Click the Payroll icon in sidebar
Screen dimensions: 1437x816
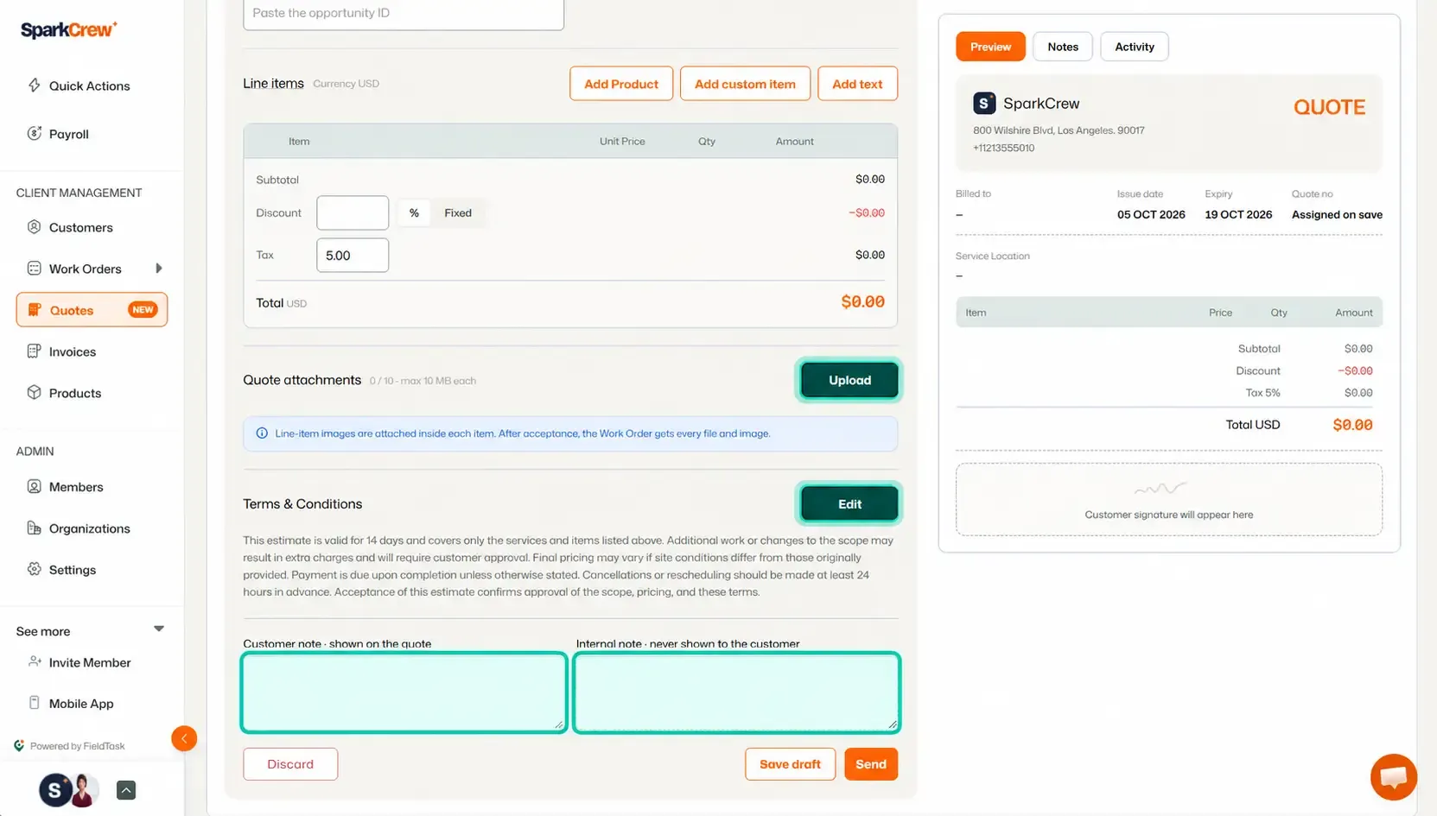coord(35,133)
